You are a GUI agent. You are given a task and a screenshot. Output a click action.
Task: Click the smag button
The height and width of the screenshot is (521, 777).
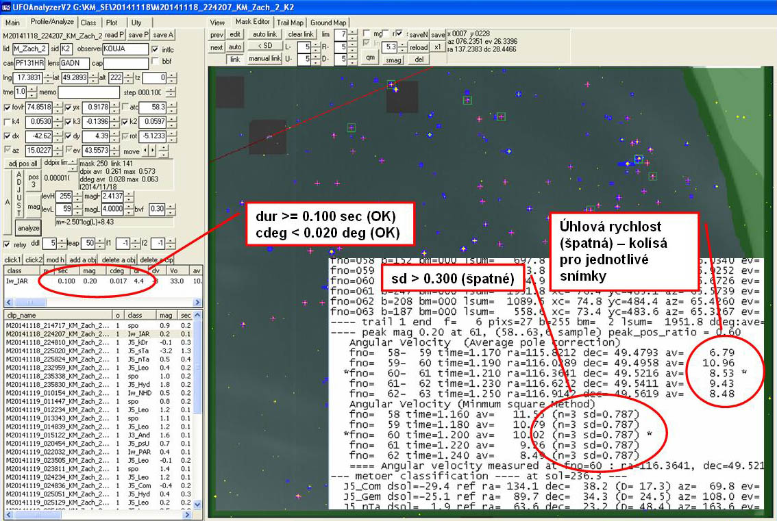(393, 60)
